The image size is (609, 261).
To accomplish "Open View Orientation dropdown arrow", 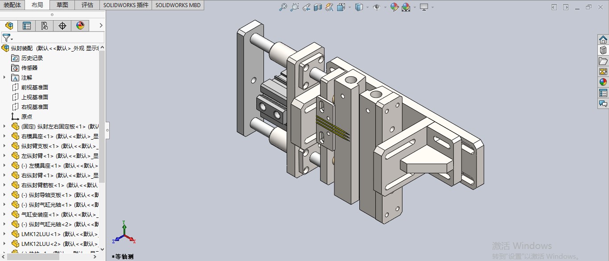I will (350, 7).
